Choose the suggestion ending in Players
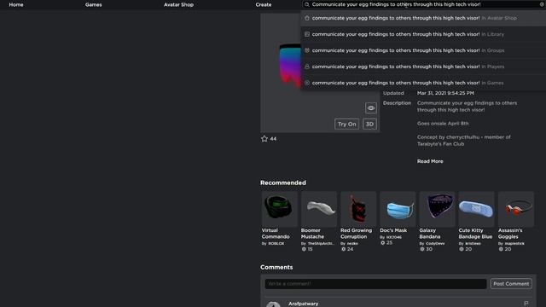The height and width of the screenshot is (307, 546). pos(423,67)
